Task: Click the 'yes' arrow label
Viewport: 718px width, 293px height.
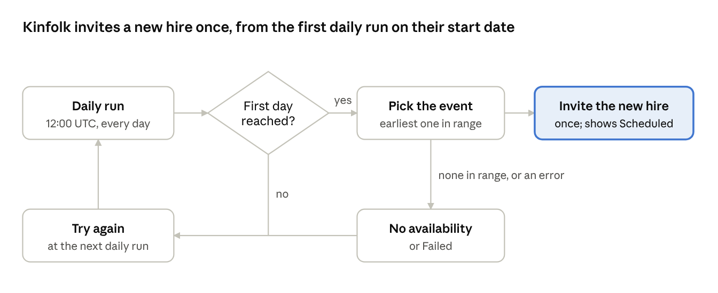Action: (x=342, y=101)
